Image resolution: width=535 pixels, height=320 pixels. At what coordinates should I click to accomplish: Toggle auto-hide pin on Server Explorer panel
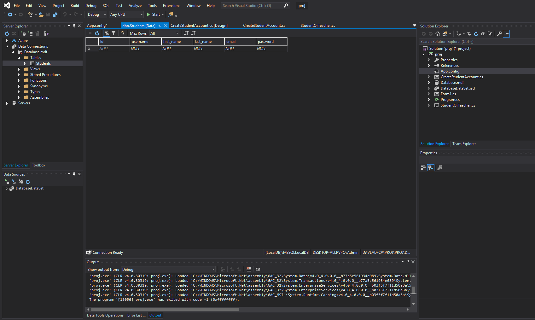pos(74,26)
